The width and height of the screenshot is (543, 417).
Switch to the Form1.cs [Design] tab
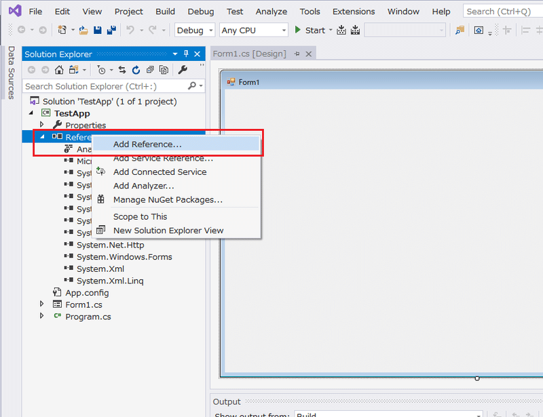(249, 54)
